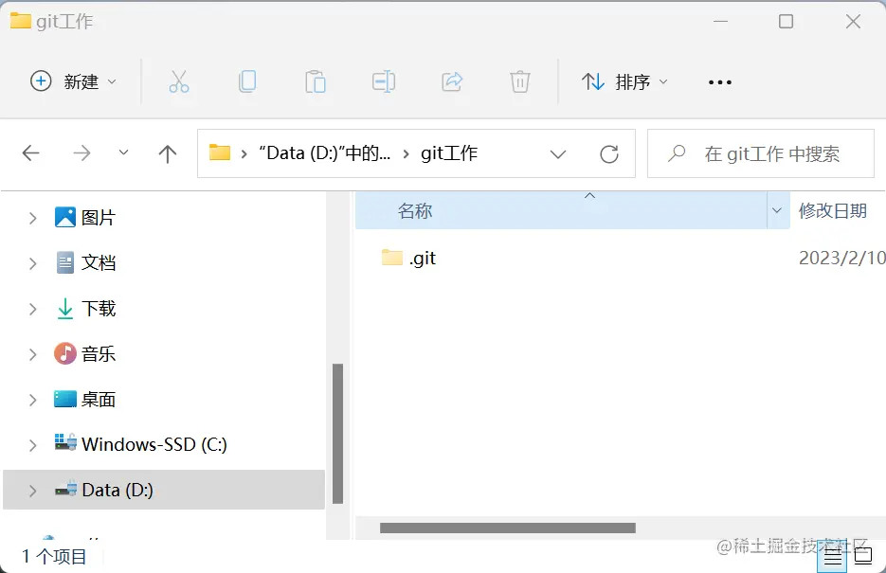Image resolution: width=886 pixels, height=573 pixels.
Task: Paste from clipboard using toolbar icon
Action: (316, 81)
